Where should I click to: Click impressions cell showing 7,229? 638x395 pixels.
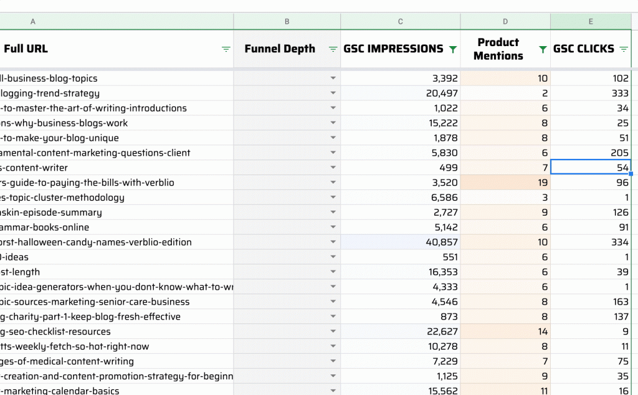401,361
